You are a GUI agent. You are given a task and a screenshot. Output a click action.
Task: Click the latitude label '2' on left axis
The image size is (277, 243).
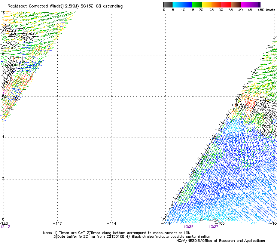(3, 178)
